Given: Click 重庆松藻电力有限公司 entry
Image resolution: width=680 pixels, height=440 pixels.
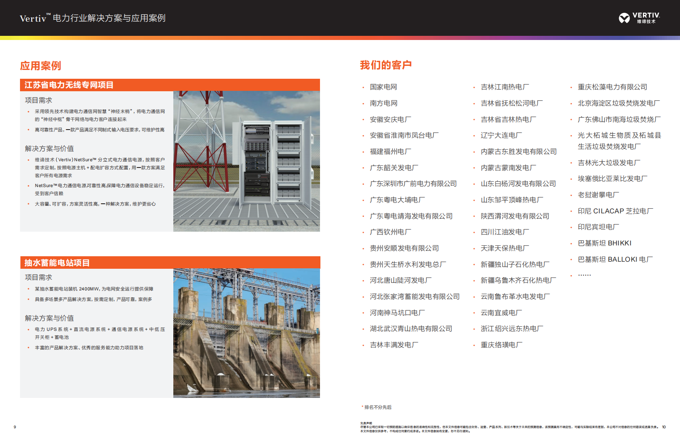Looking at the screenshot, I should pos(612,87).
